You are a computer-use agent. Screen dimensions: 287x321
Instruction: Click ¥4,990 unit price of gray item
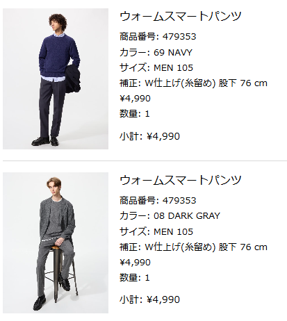(135, 262)
